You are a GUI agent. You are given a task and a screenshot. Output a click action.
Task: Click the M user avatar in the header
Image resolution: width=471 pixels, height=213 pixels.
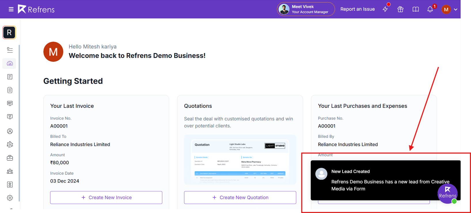point(446,9)
